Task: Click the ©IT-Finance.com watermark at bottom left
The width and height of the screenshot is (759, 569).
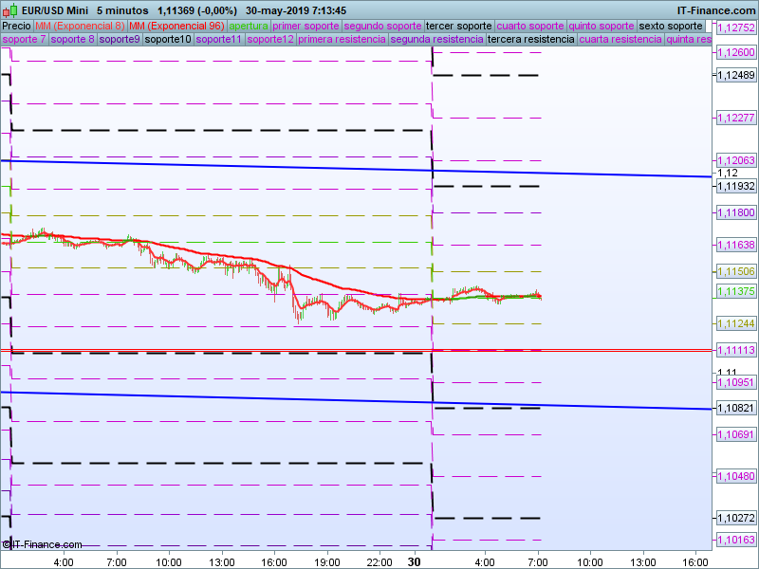Action: pyautogui.click(x=42, y=544)
